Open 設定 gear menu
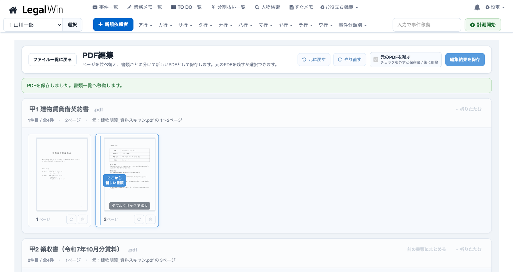The image size is (513, 272). coord(495,7)
